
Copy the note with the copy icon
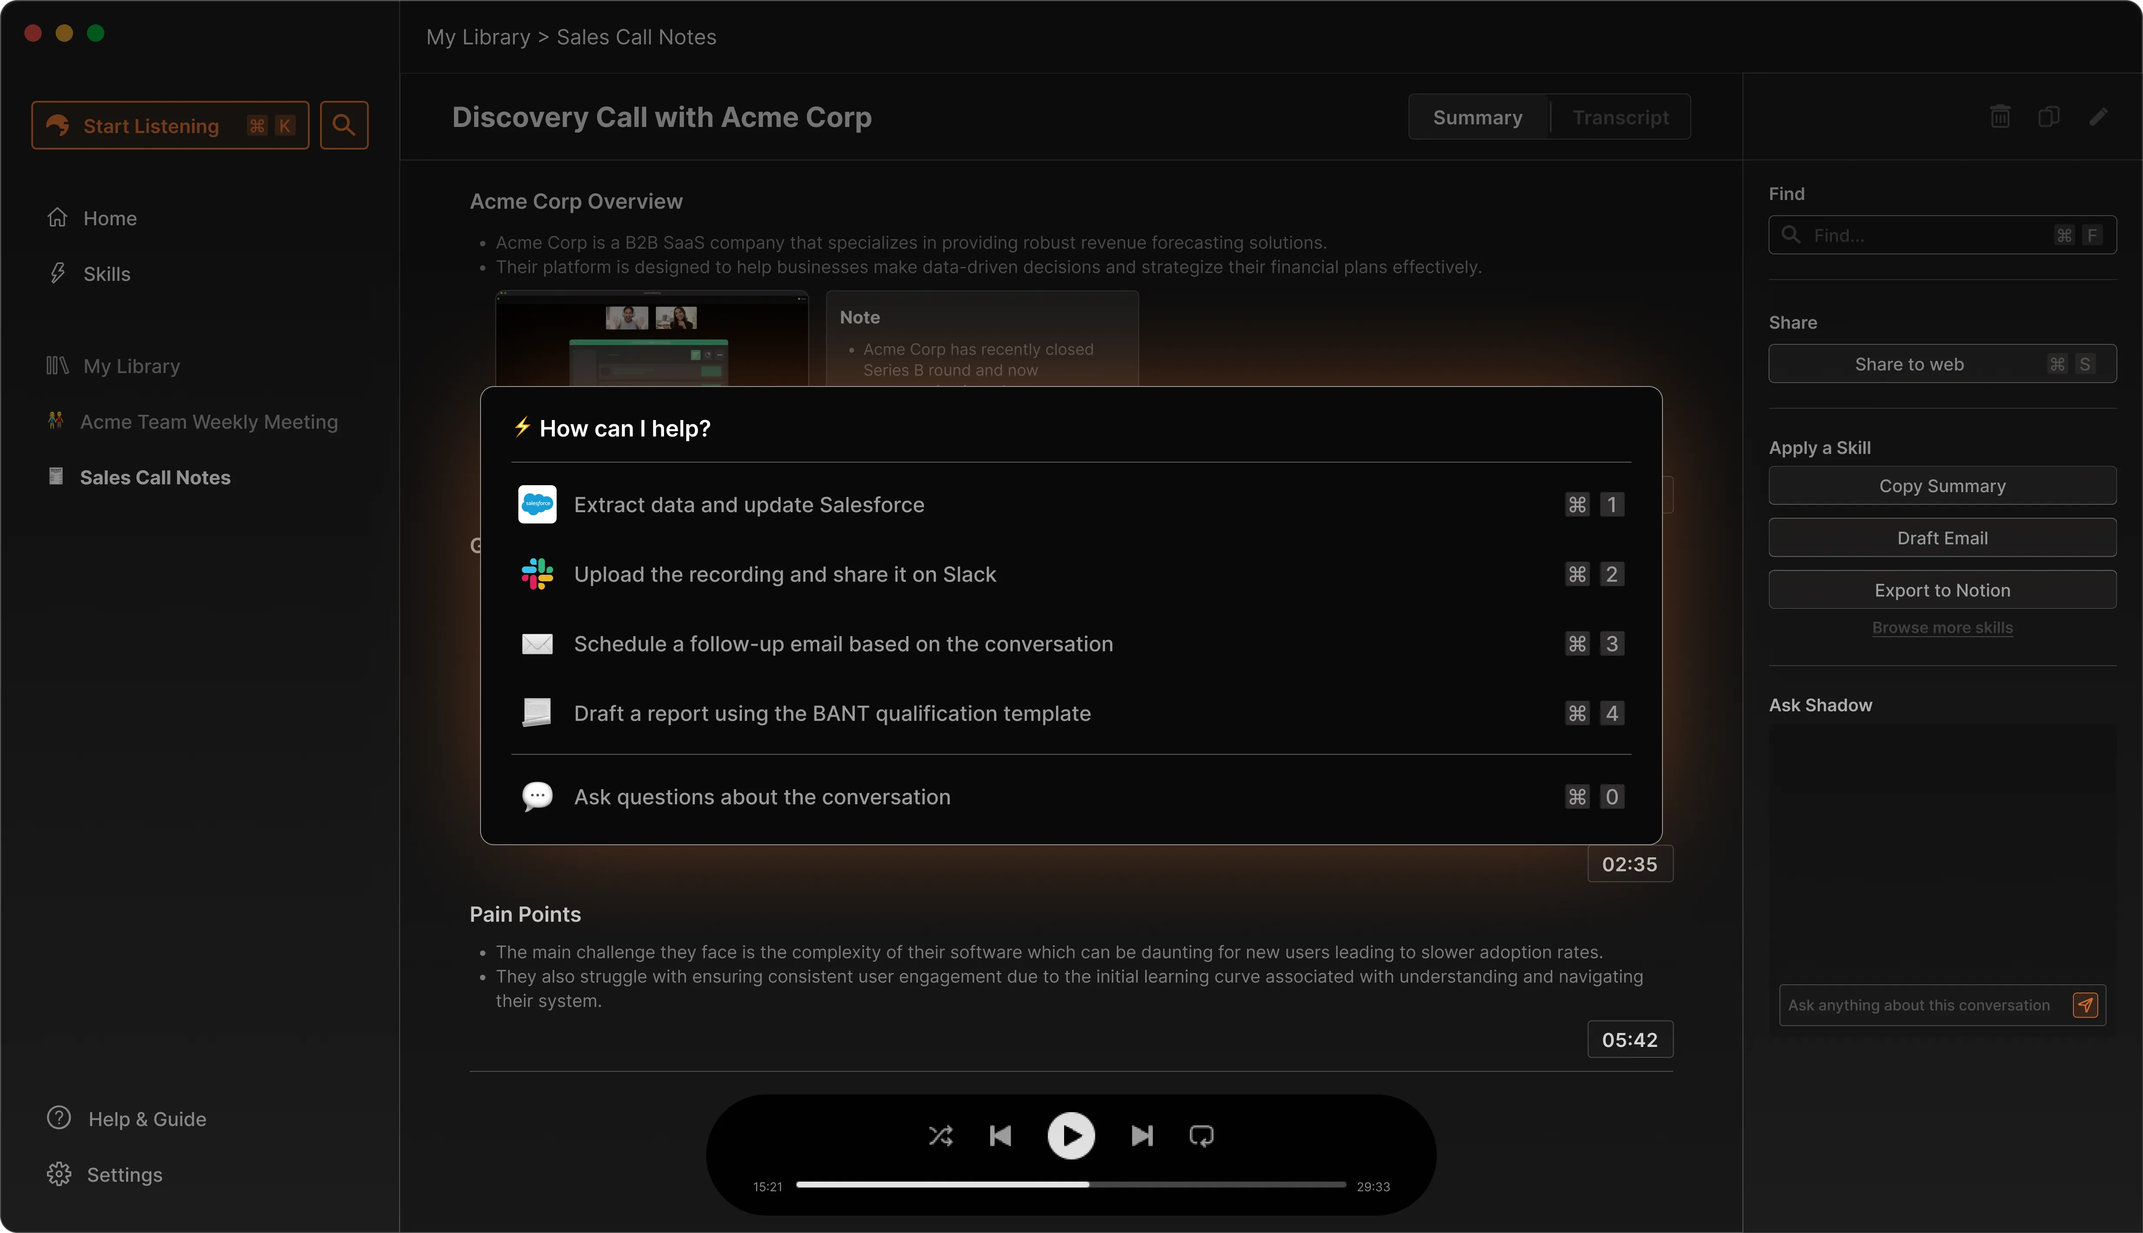2050,116
